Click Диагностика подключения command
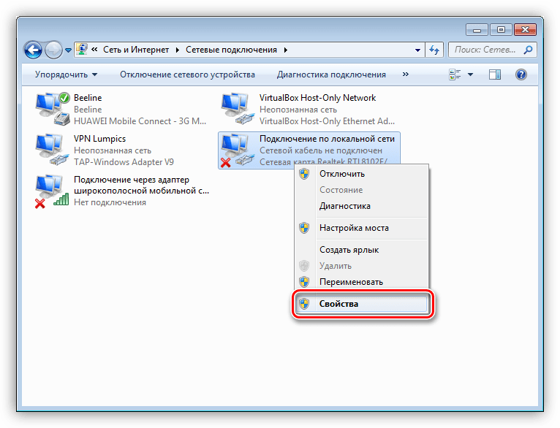Screen dimensions: 560x428 pyautogui.click(x=331, y=74)
